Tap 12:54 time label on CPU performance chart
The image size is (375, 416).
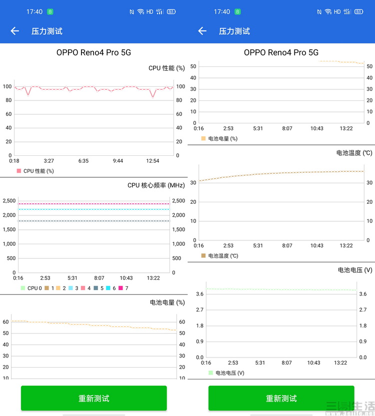pyautogui.click(x=152, y=161)
